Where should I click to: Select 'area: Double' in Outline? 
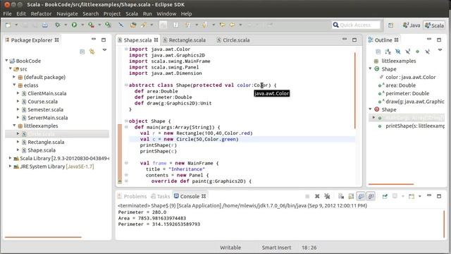(x=400, y=85)
